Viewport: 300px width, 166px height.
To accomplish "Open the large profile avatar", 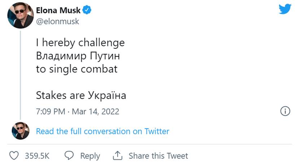I will coord(21,15).
